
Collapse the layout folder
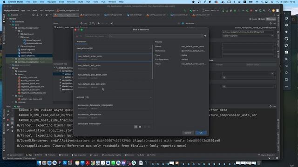[13, 74]
